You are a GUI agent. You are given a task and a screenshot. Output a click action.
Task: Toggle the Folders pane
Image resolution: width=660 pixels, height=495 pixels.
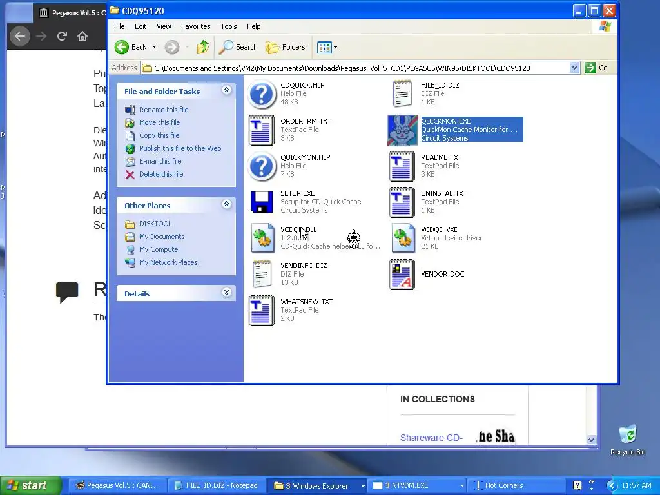click(x=286, y=47)
